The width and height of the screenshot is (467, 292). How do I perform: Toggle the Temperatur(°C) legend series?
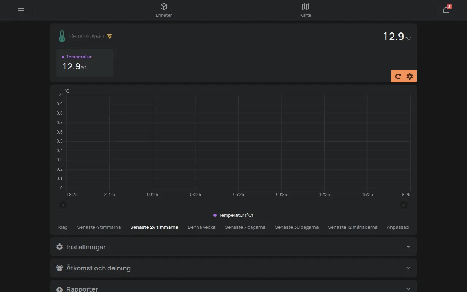tap(233, 215)
